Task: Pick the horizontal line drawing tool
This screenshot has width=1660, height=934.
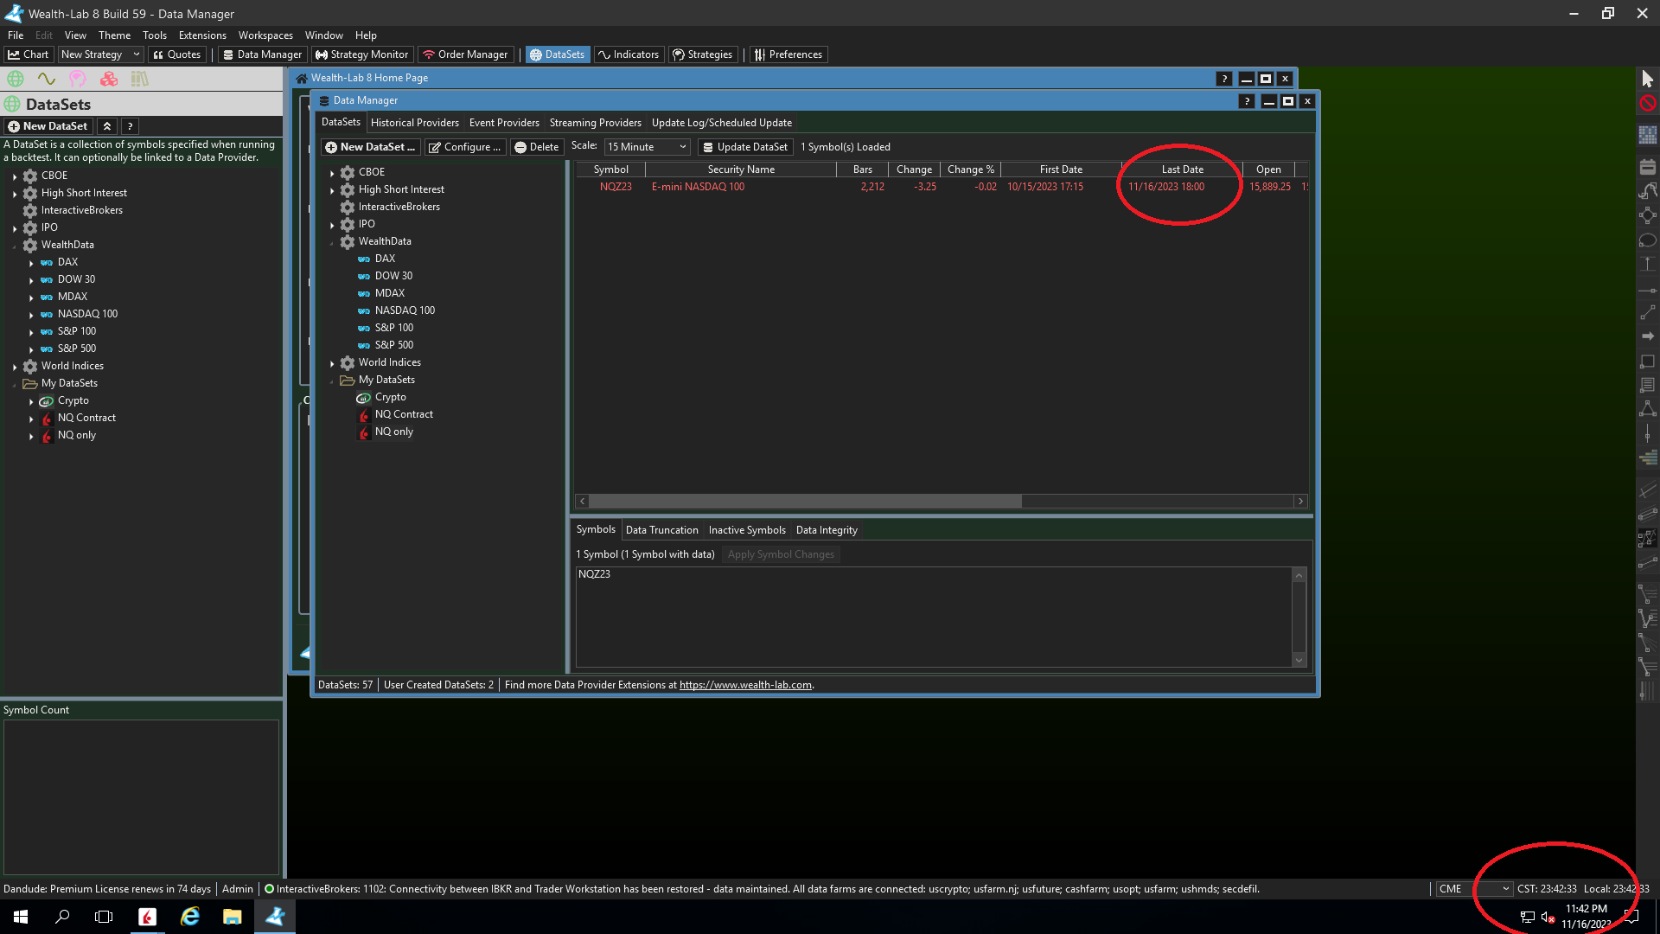Action: click(x=1648, y=291)
